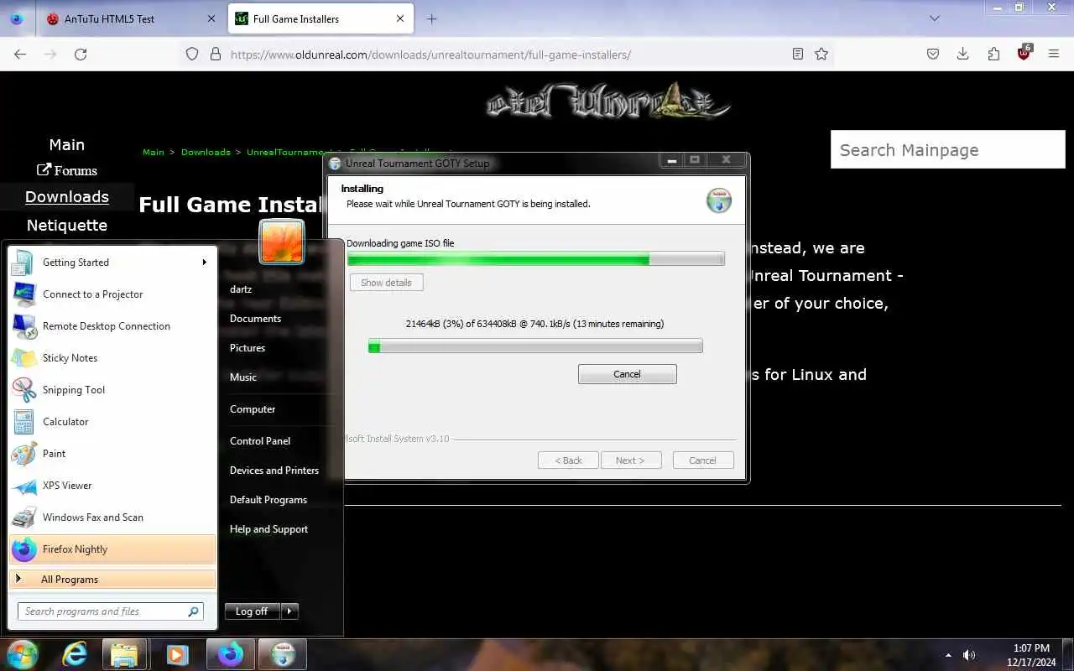Screen dimensions: 1074x671
Task: Open Pictures from Start menu
Action: click(x=248, y=348)
